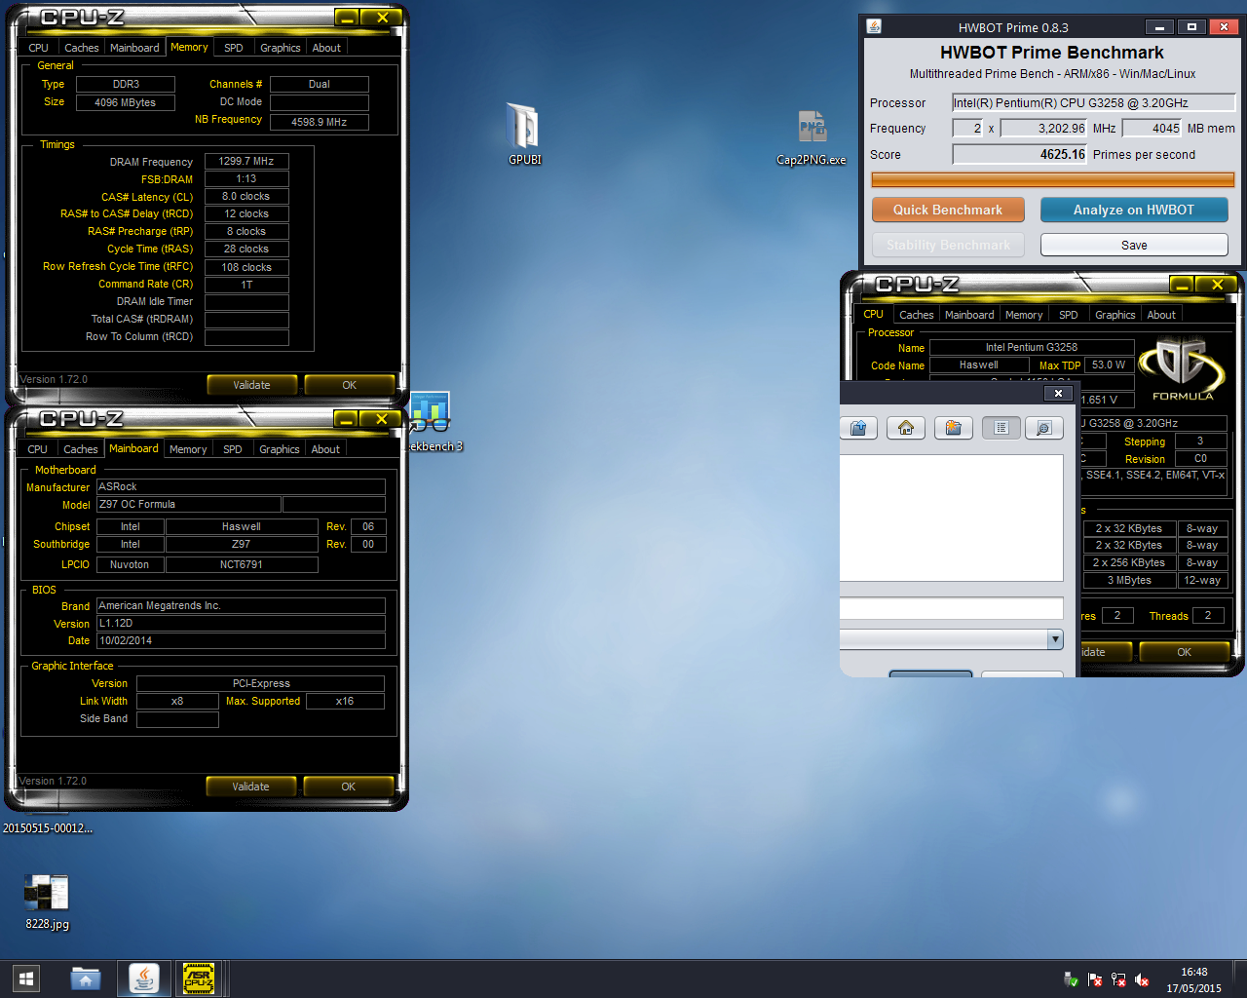Click Validate in the Memory CPU-Z window
The width and height of the screenshot is (1247, 998).
pyautogui.click(x=251, y=385)
